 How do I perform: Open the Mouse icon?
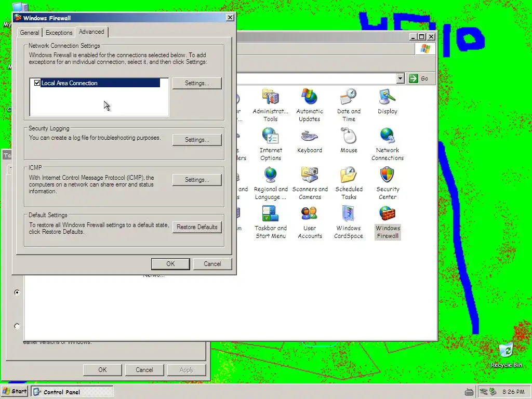click(349, 140)
